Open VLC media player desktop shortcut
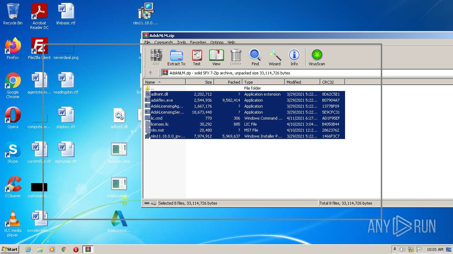The height and width of the screenshot is (254, 453). (13, 224)
